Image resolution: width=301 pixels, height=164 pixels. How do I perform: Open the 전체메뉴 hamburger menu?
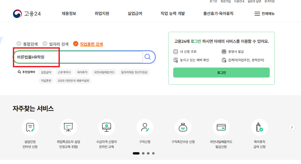coord(265,14)
